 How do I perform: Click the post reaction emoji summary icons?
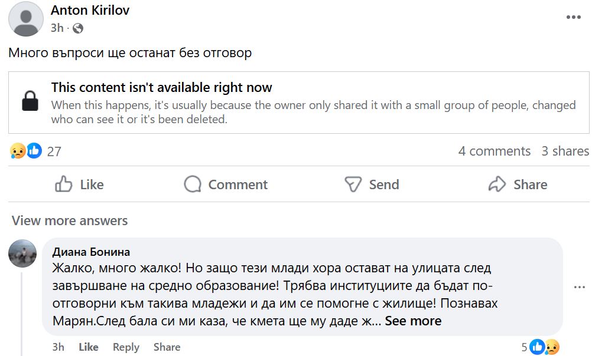tap(26, 151)
